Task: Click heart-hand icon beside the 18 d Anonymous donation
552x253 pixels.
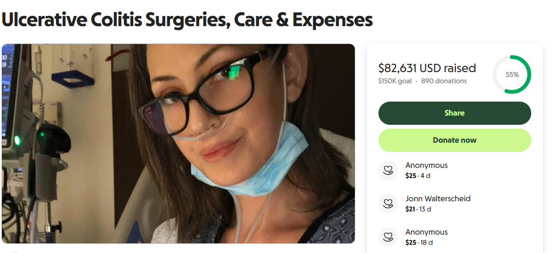Action: click(x=388, y=237)
